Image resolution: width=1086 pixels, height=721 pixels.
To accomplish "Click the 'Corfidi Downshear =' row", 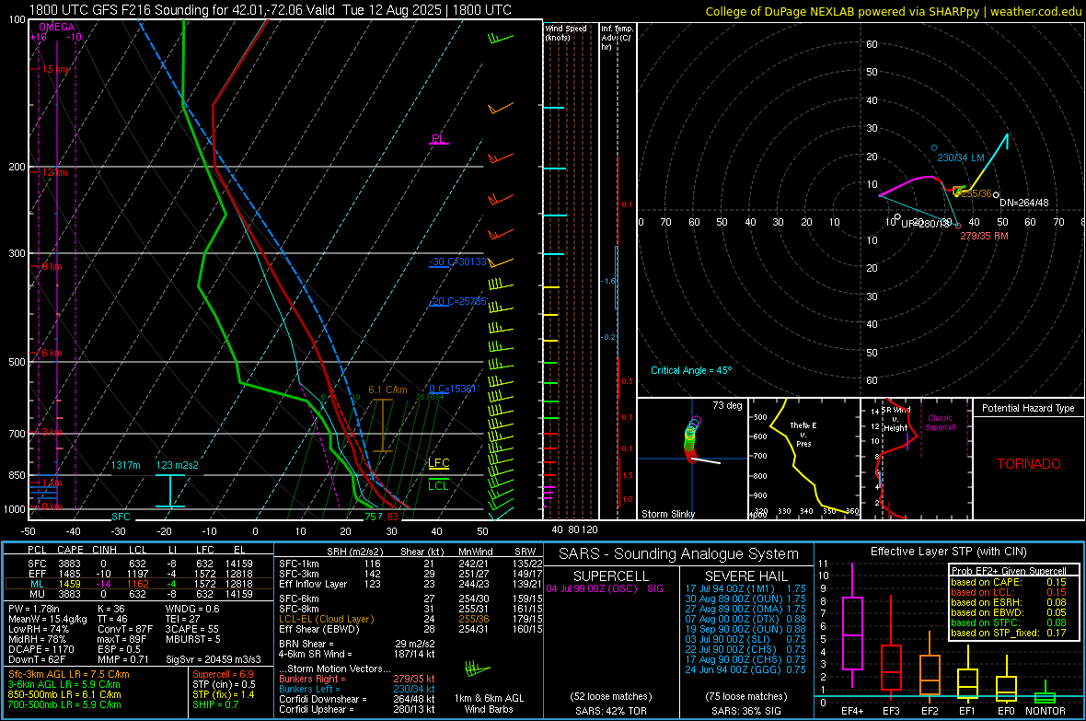I will coord(357,699).
